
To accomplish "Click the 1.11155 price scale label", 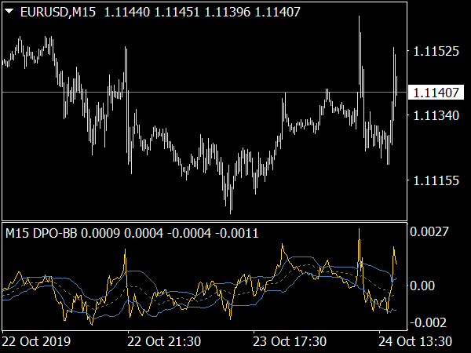I will click(x=436, y=181).
